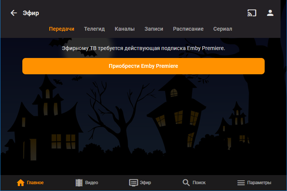Click the Эфир page title
Screen dimensions: 287x191
click(x=31, y=13)
